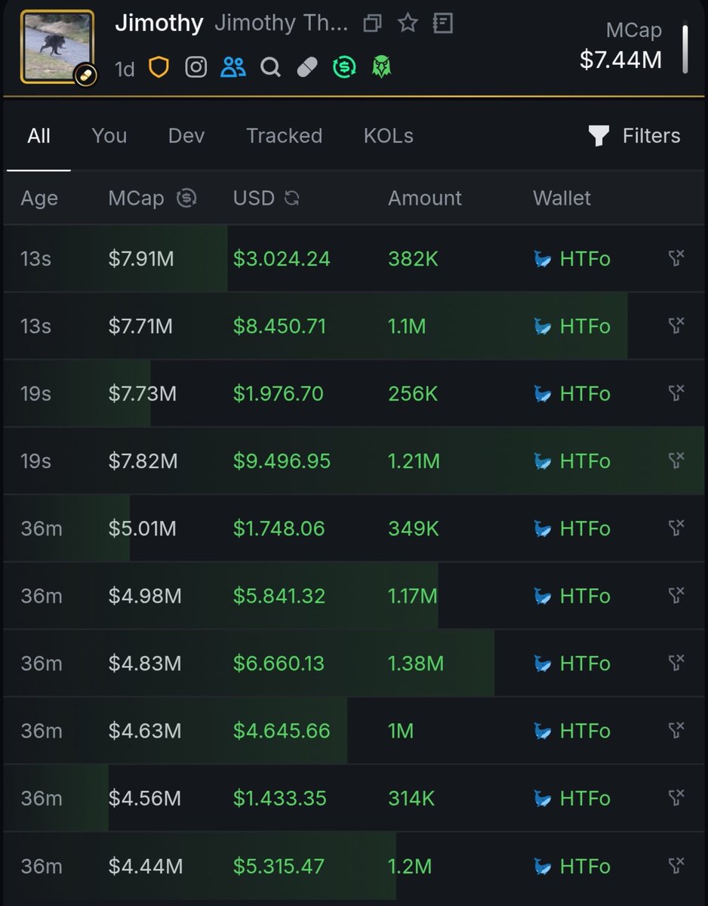The height and width of the screenshot is (906, 708).
Task: Click the 1.38M amount value
Action: (x=416, y=664)
